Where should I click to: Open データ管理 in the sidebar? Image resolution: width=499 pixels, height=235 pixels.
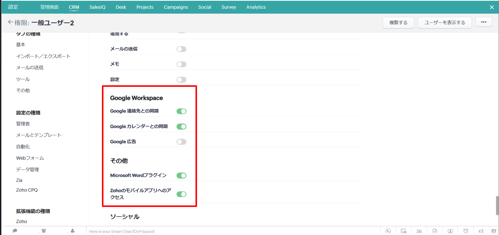coord(27,169)
